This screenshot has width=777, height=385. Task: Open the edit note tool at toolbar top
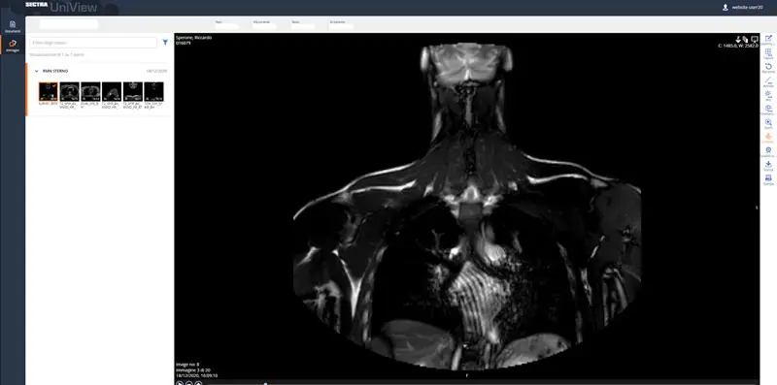[x=768, y=39]
